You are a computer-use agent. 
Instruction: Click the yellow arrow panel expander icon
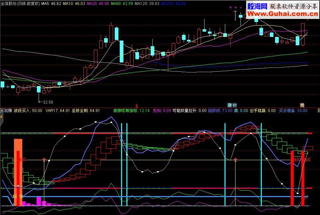coord(1,117)
